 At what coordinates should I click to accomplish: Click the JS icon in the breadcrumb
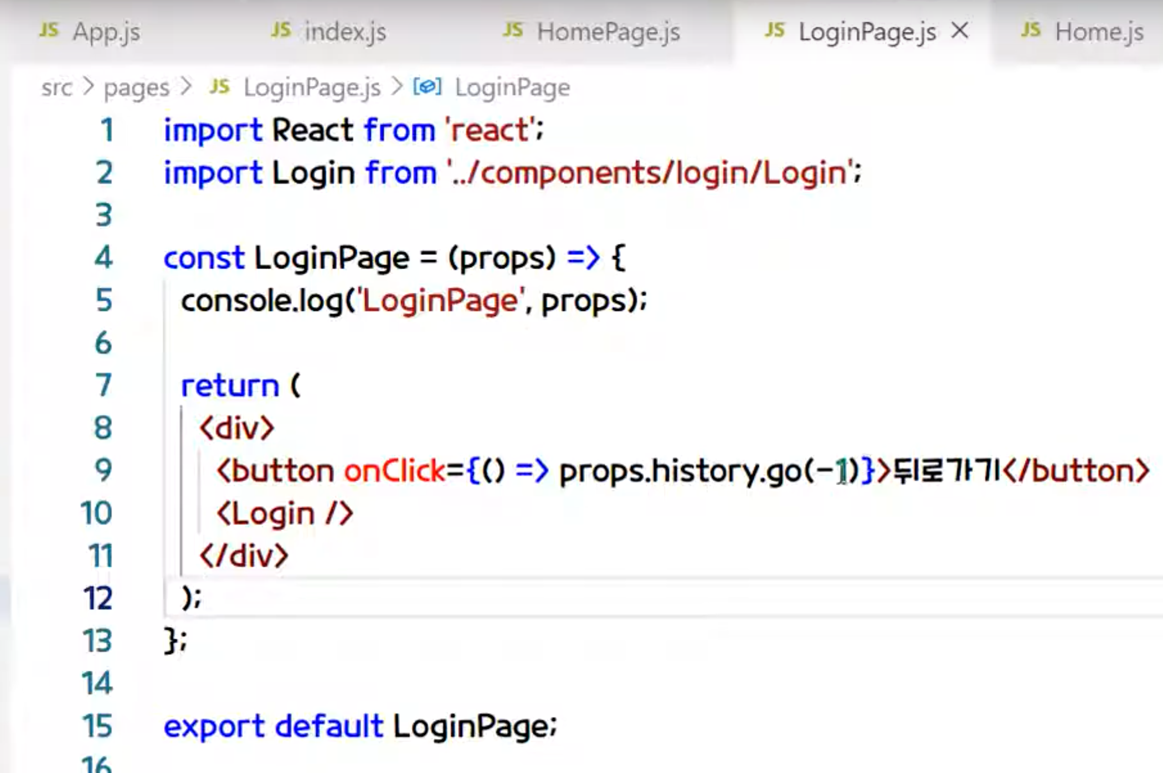(220, 87)
